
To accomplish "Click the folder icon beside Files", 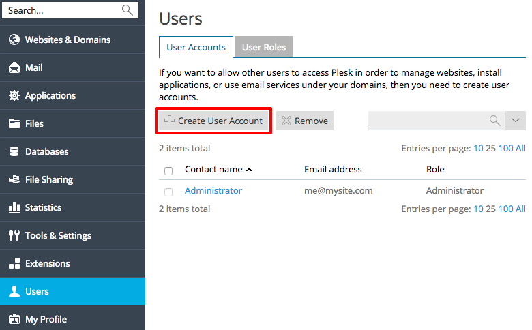I will coord(14,123).
